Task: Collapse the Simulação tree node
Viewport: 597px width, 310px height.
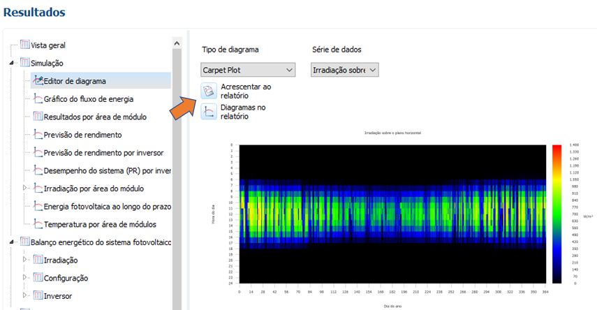Action: [x=12, y=64]
